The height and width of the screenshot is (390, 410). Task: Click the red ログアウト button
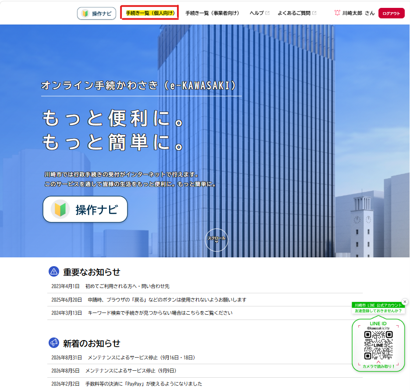392,13
